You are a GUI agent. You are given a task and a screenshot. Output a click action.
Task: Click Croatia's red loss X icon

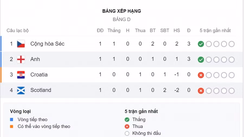201,75
